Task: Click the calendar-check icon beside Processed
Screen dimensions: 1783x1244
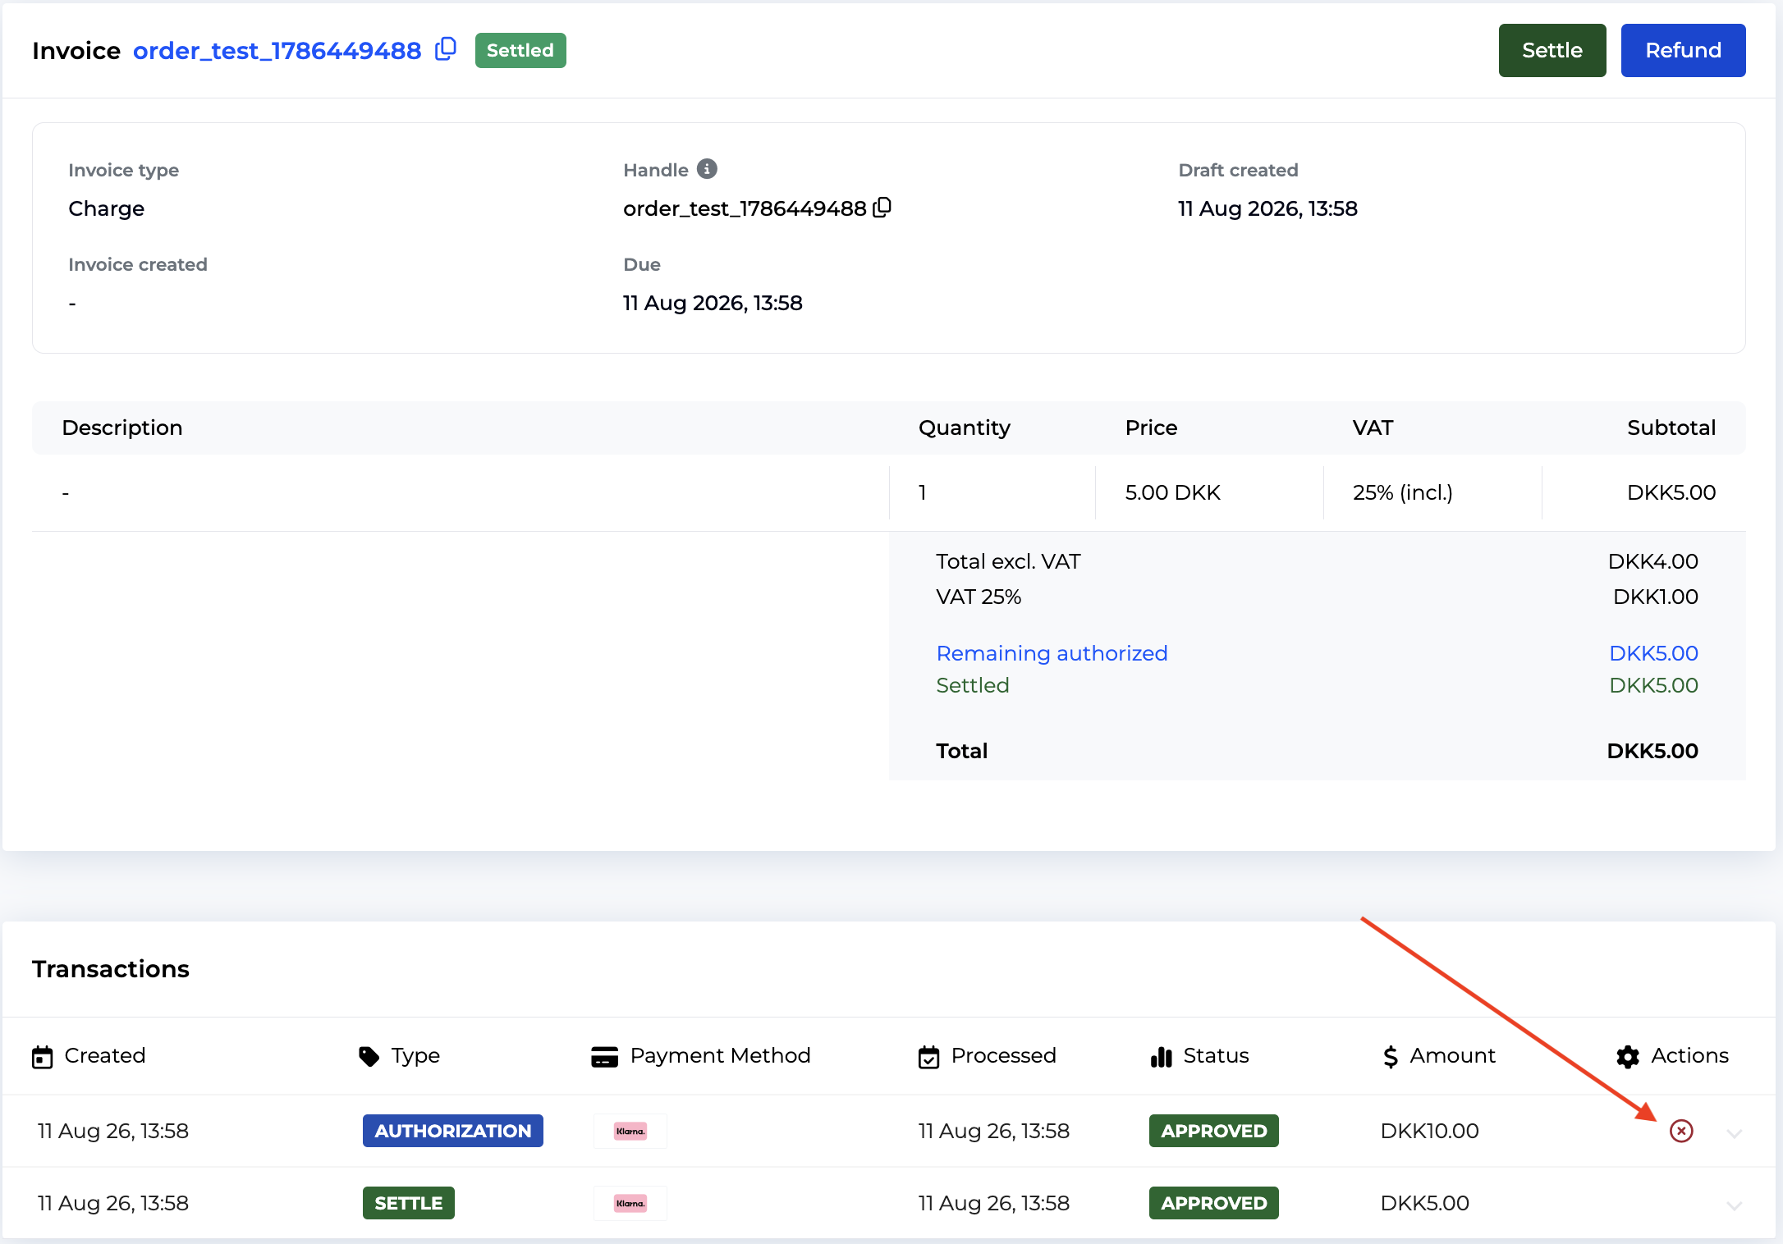Action: pos(928,1057)
